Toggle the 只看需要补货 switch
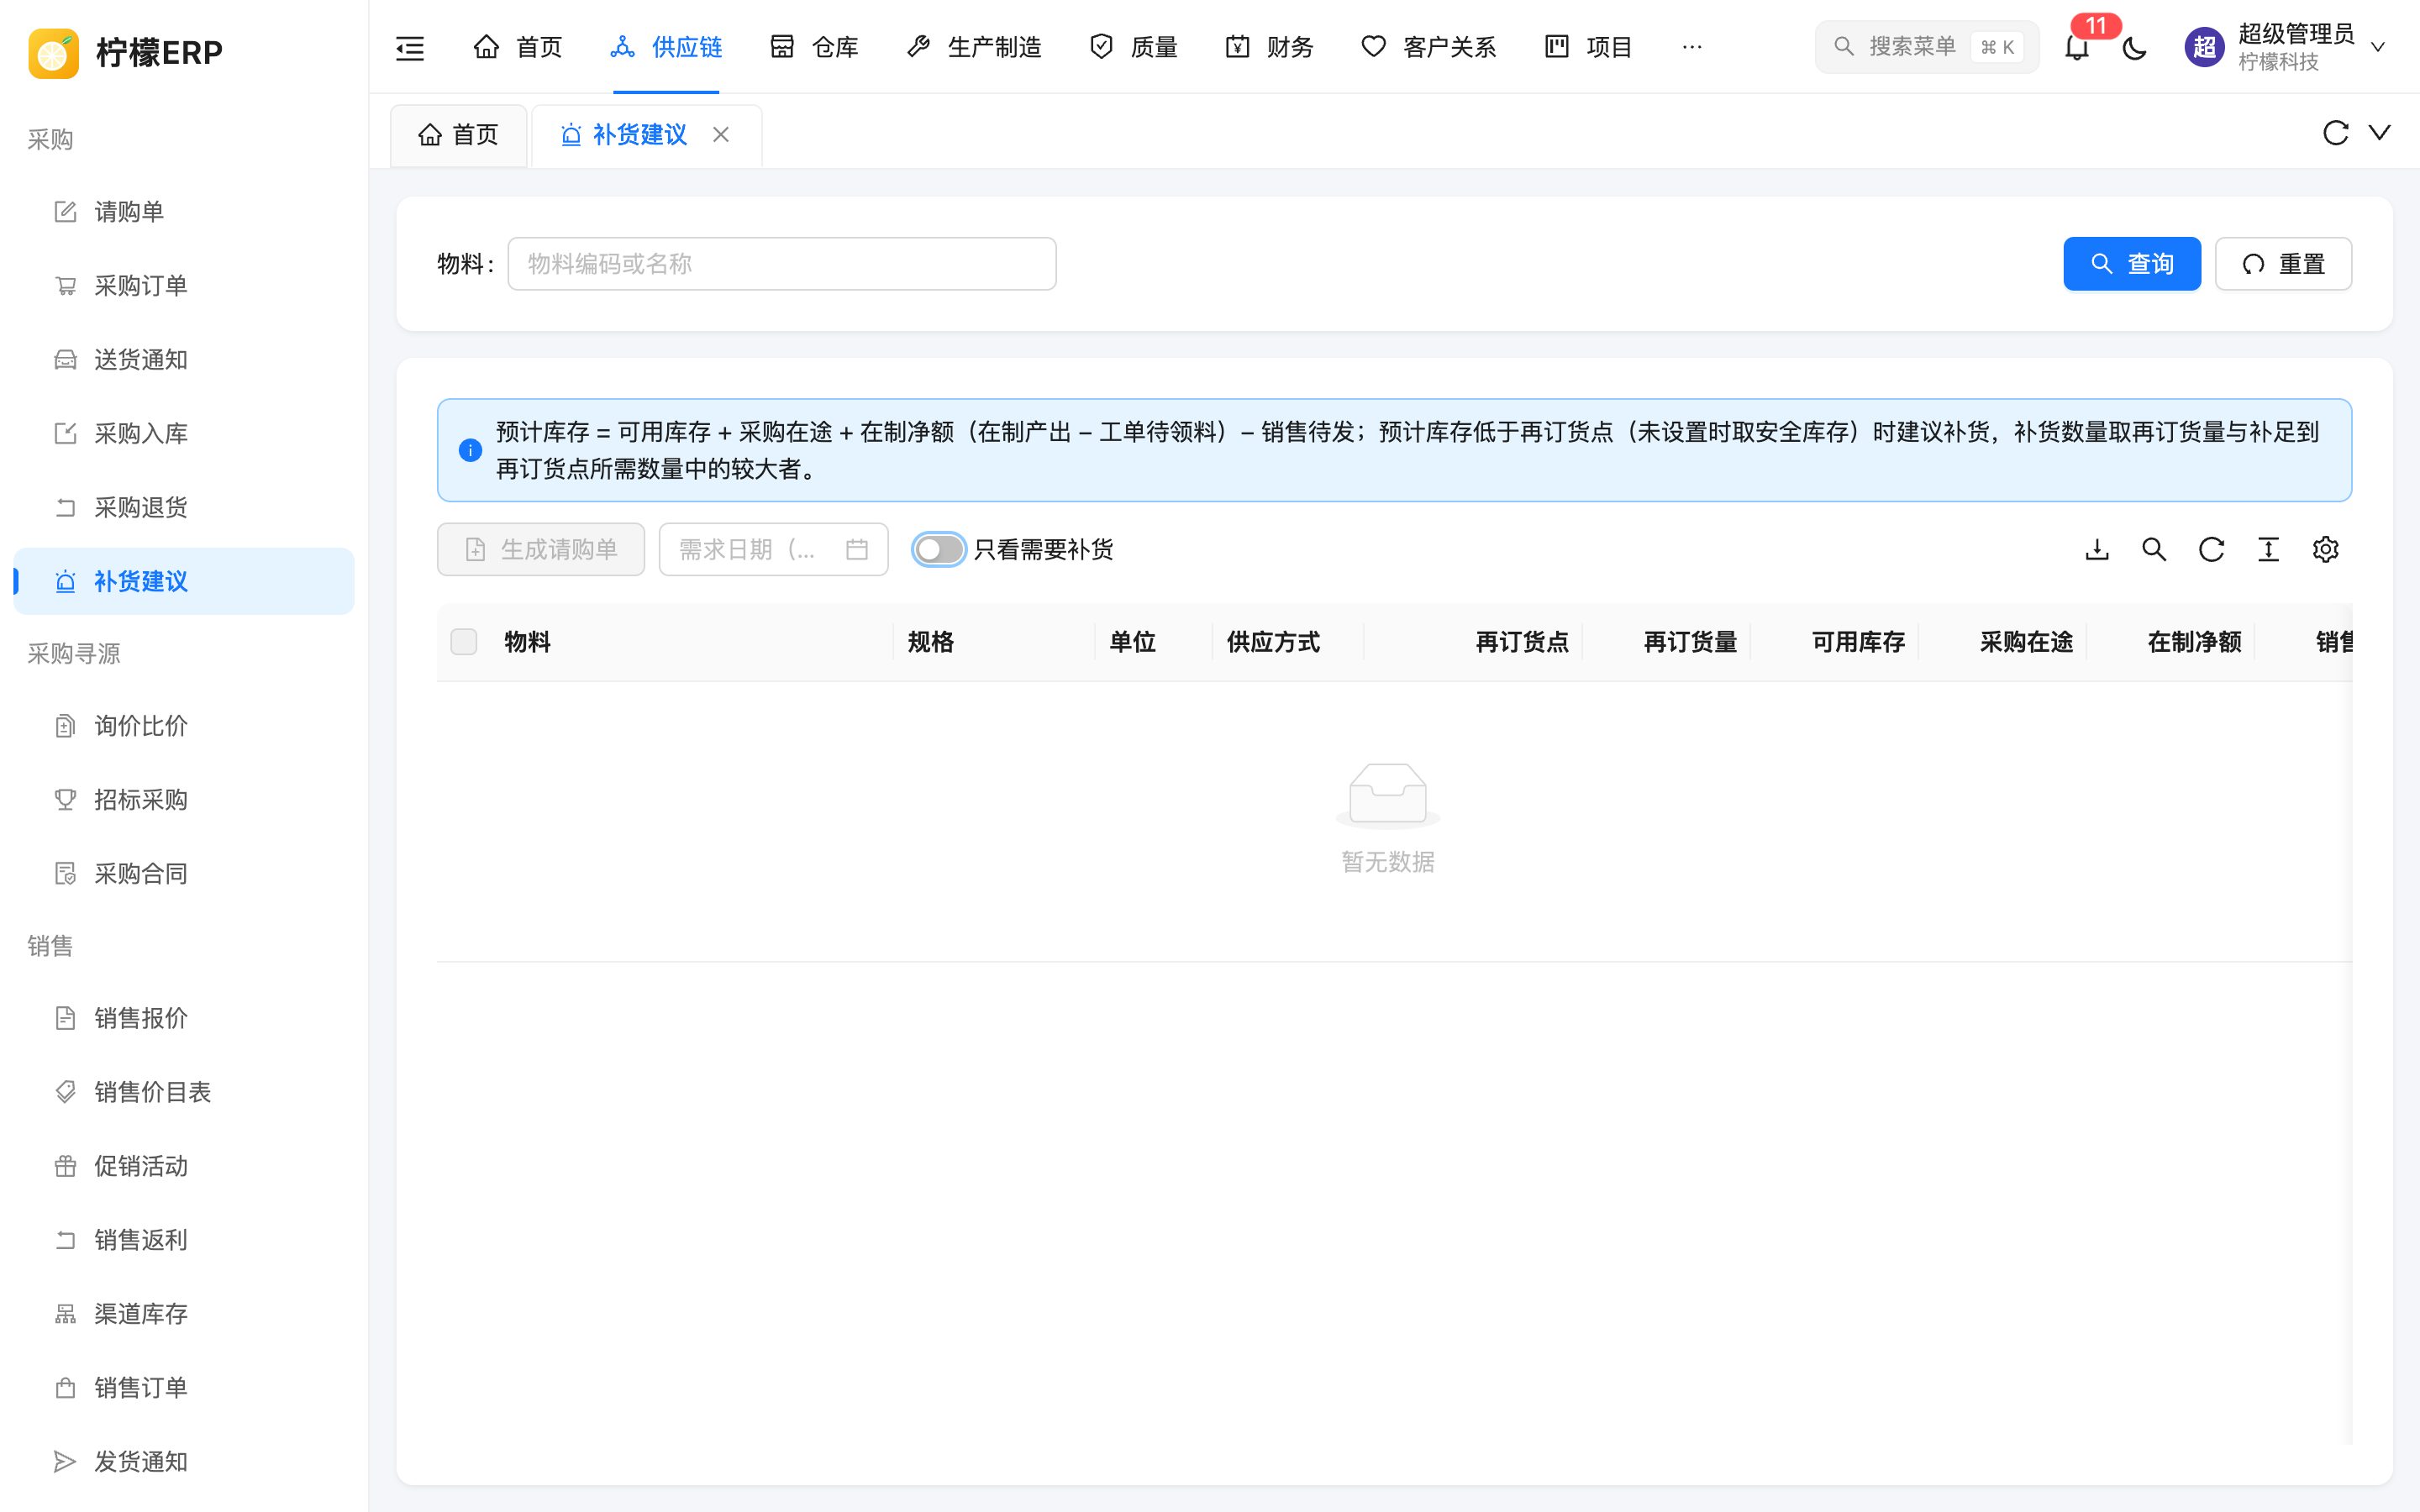Image resolution: width=2420 pixels, height=1512 pixels. coord(938,549)
